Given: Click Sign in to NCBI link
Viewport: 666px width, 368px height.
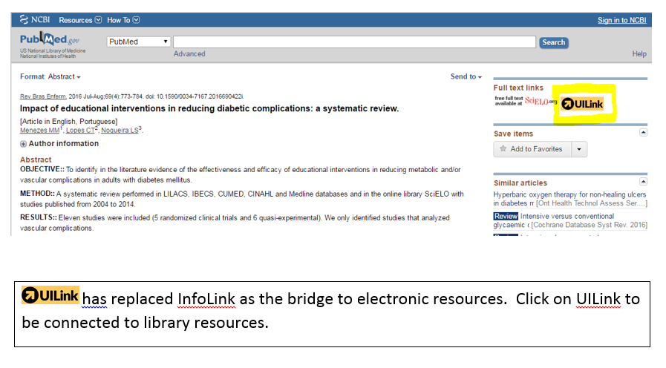Looking at the screenshot, I should pyautogui.click(x=621, y=20).
